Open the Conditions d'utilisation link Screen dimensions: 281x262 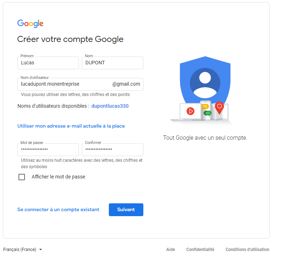tap(247, 250)
